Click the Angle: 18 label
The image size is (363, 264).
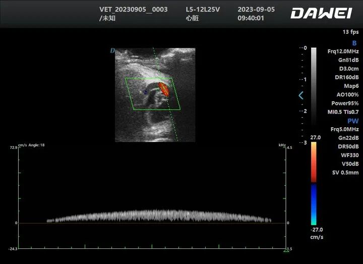click(37, 145)
